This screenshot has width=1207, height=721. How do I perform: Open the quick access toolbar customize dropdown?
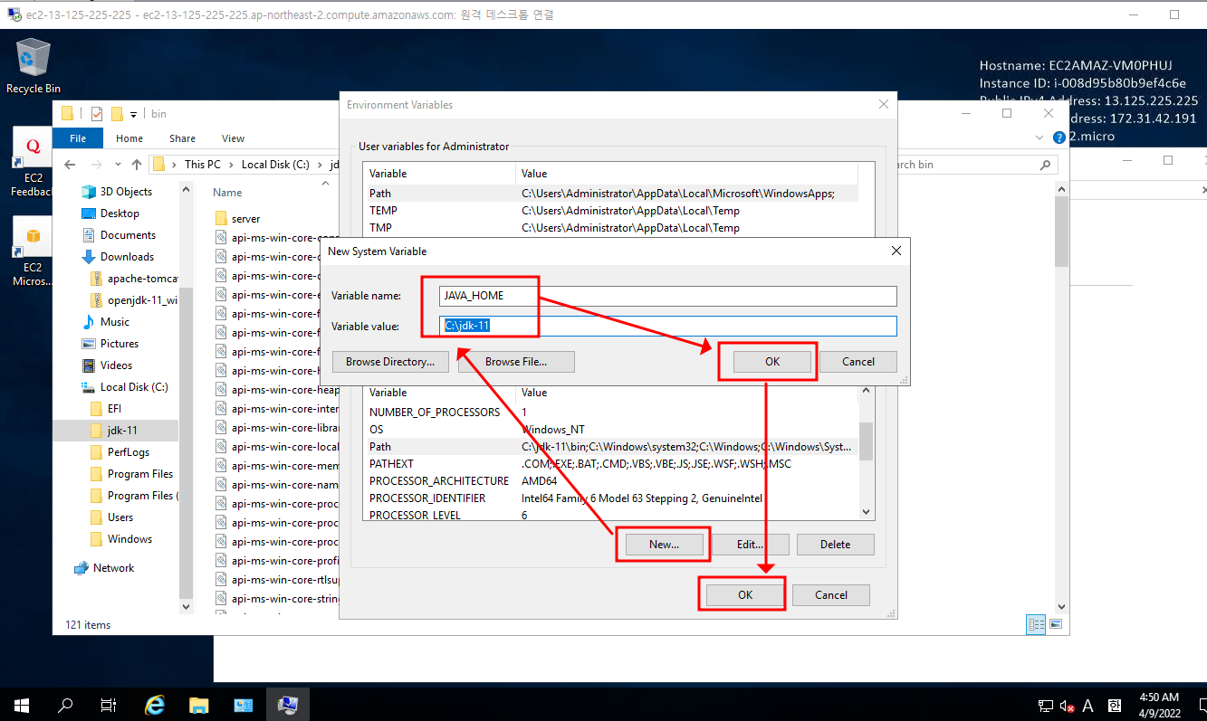134,114
